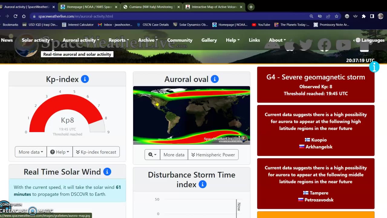Go to the Community page
The height and width of the screenshot is (218, 387).
[x=180, y=40]
